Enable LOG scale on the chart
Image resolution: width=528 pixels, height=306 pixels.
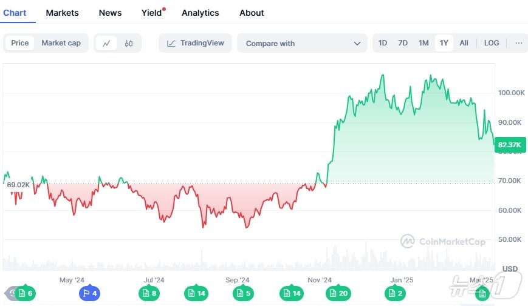pyautogui.click(x=492, y=43)
